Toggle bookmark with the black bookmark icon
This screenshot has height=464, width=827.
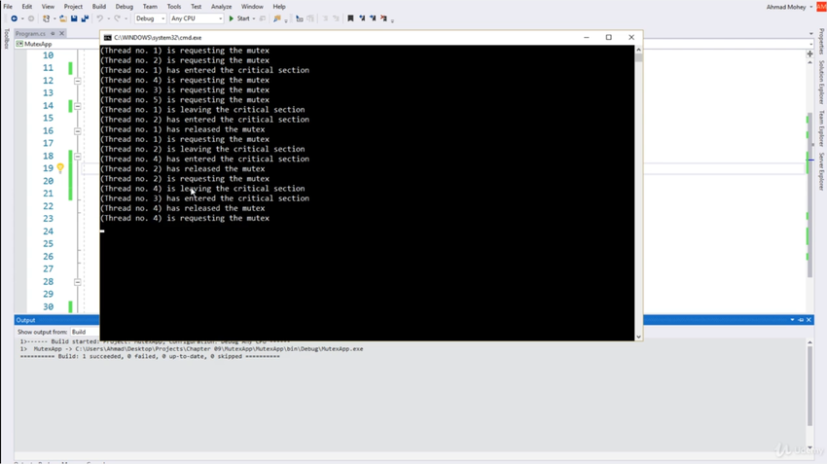tap(350, 18)
